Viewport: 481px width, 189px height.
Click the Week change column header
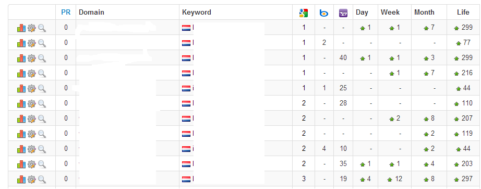click(390, 13)
